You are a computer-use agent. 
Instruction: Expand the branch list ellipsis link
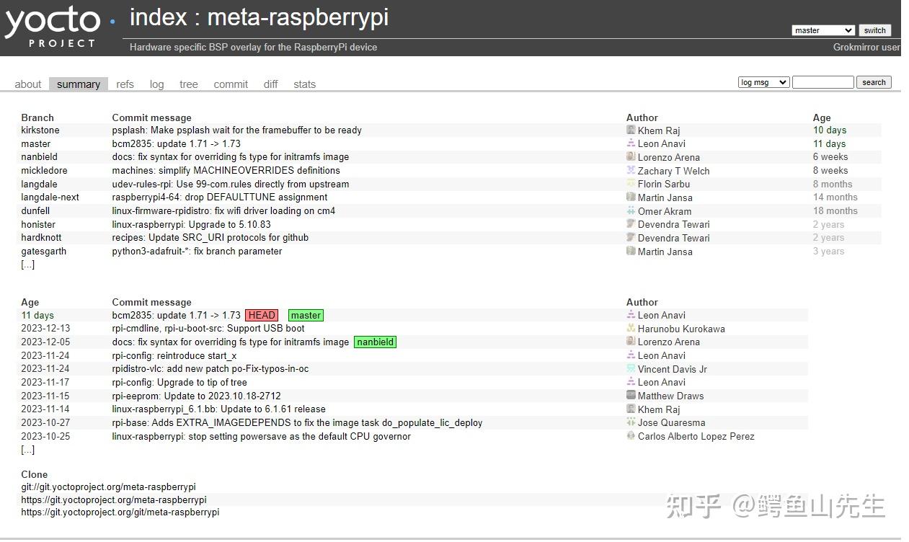(27, 265)
